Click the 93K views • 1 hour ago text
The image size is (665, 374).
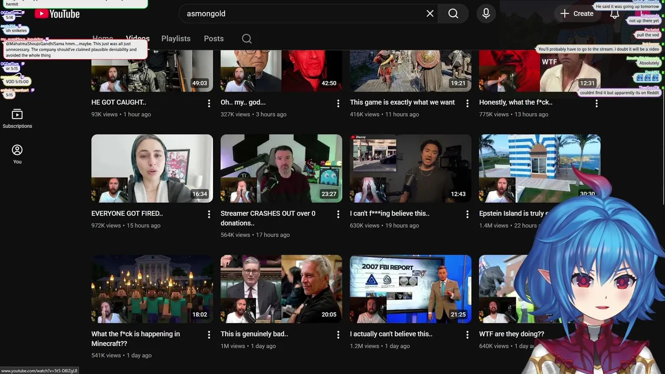(121, 114)
